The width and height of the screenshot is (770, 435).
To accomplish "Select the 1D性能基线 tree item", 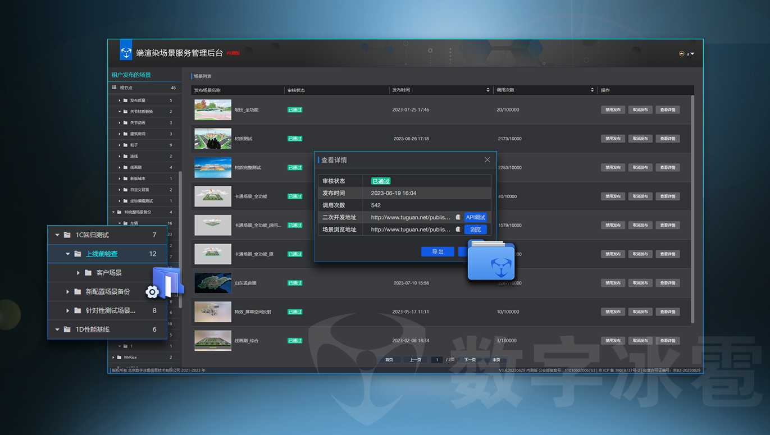I will coord(92,329).
